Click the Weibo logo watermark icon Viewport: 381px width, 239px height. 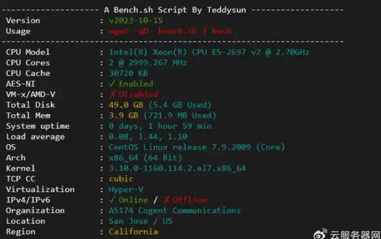coord(320,234)
